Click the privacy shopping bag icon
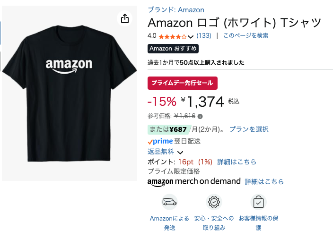Viewport: 333px width, 239px height. point(258,202)
